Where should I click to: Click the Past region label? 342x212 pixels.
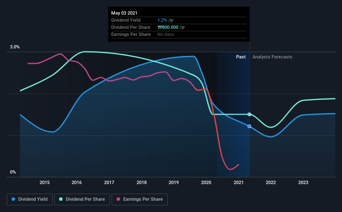(241, 57)
